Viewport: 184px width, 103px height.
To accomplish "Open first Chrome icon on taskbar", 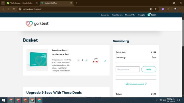I will tap(11, 100).
